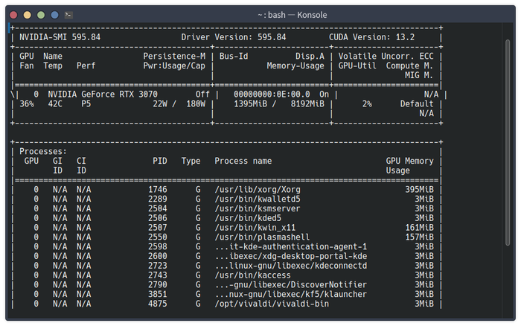521x326 pixels.
Task: Click 'Driver Version: 595.84' text
Action: (234, 37)
